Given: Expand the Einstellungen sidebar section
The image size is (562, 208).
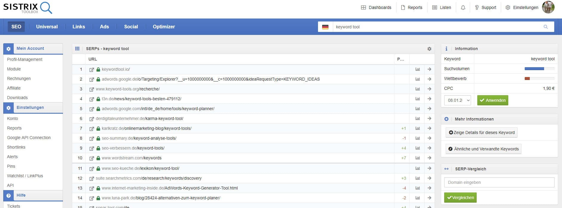Looking at the screenshot, I should (33, 108).
